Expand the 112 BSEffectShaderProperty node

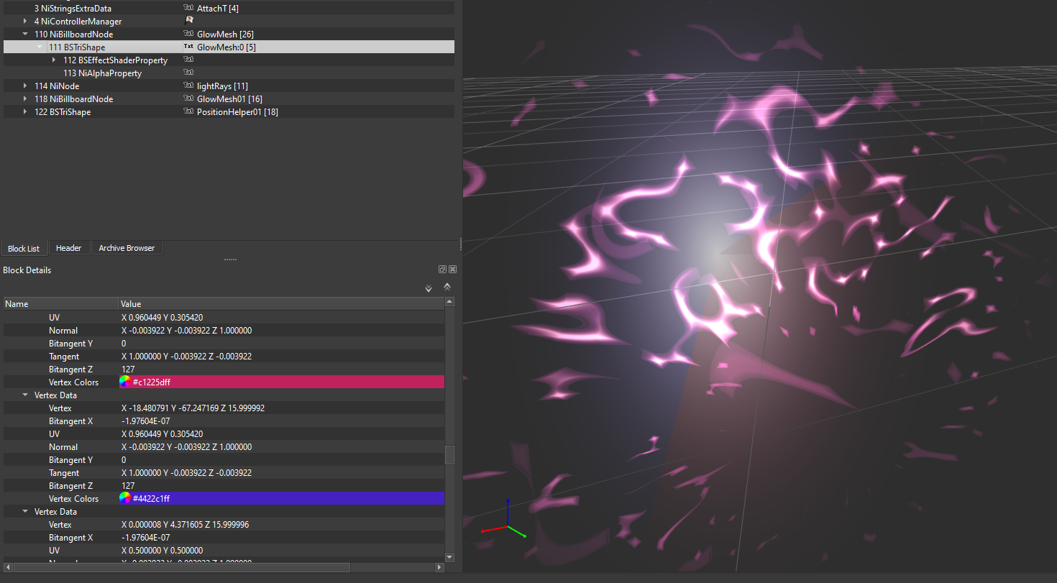54,60
